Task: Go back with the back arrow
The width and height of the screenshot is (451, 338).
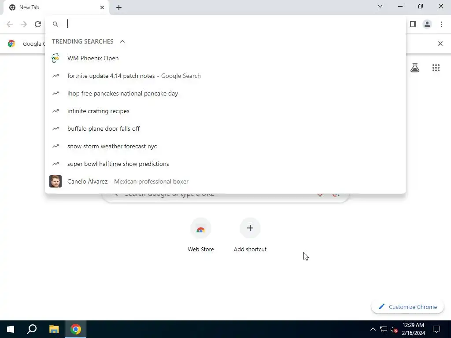Action: (x=10, y=24)
